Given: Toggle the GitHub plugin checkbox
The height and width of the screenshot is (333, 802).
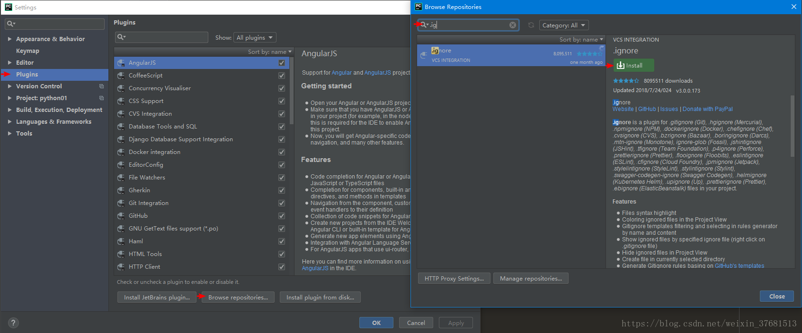Looking at the screenshot, I should pos(282,216).
